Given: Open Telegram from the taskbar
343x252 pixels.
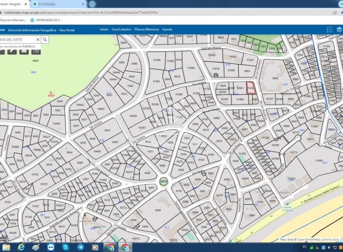Looking at the screenshot, I should point(80,248).
